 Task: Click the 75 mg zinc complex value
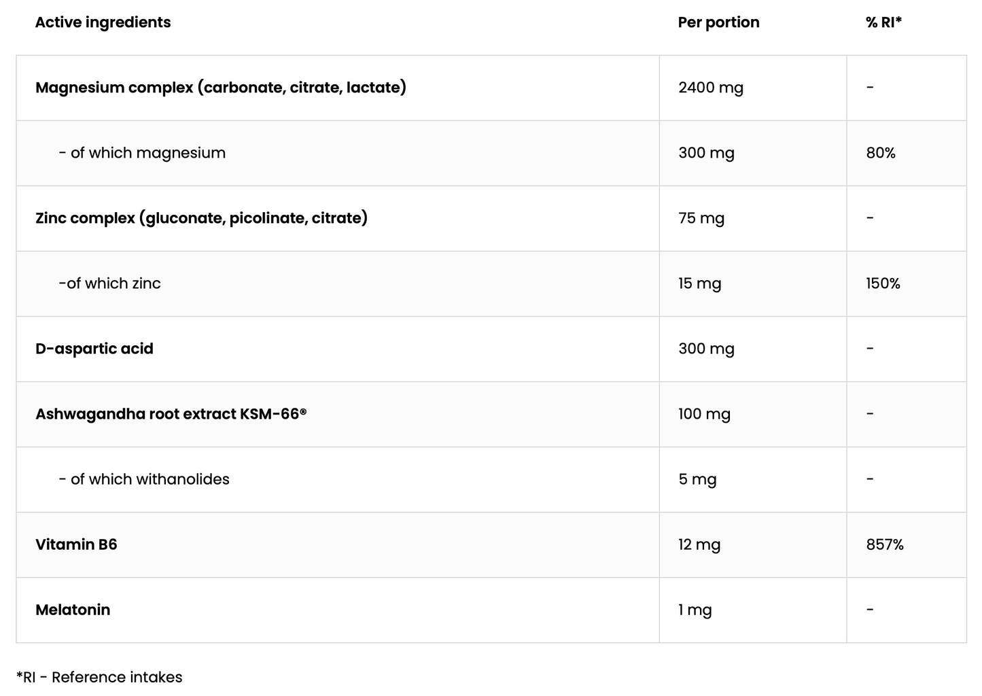[701, 218]
